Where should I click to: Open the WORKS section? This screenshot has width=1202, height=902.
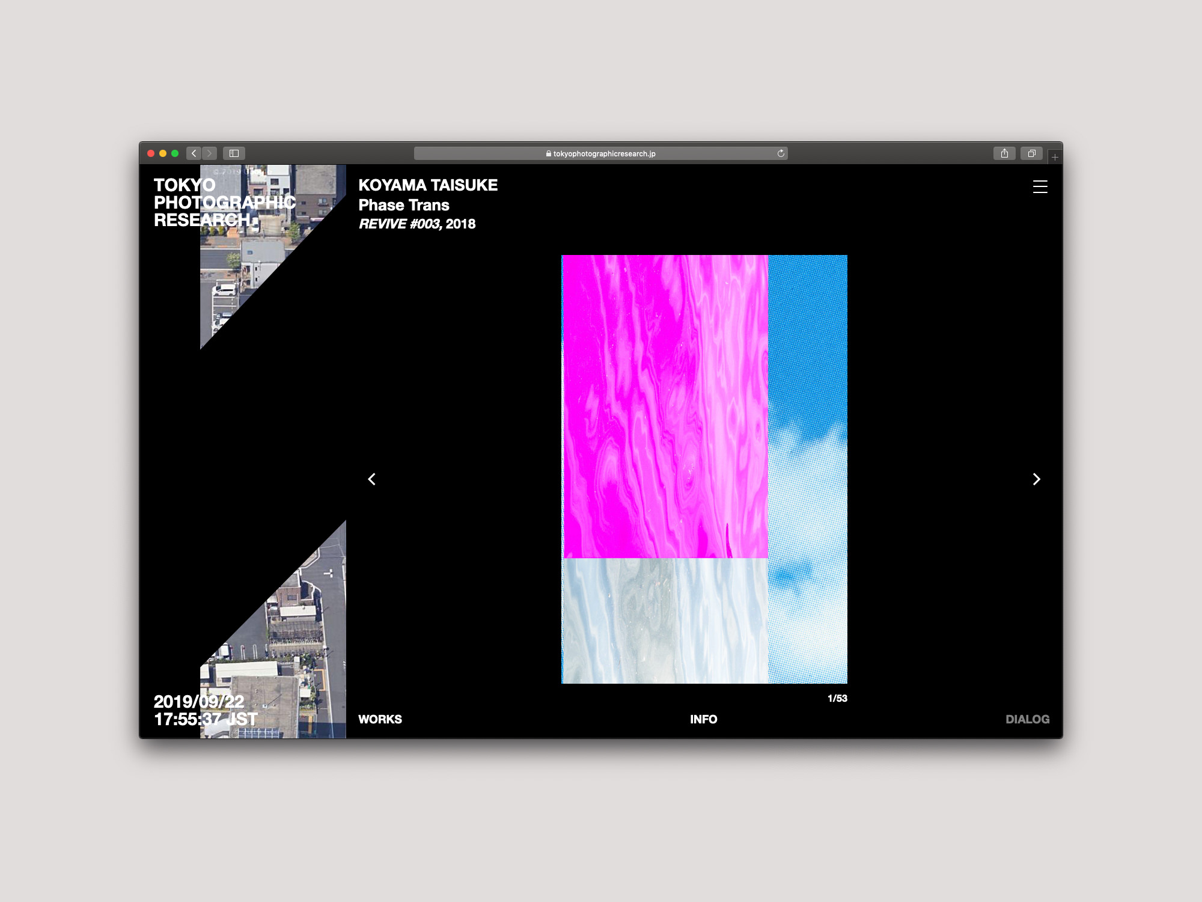point(380,719)
